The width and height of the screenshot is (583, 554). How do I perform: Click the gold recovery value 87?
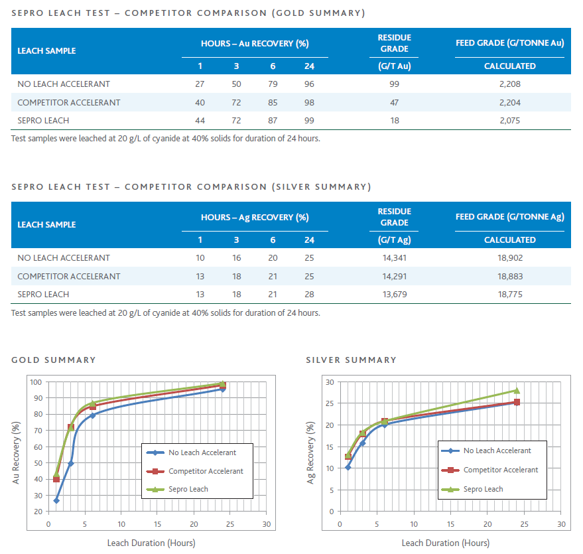[273, 121]
